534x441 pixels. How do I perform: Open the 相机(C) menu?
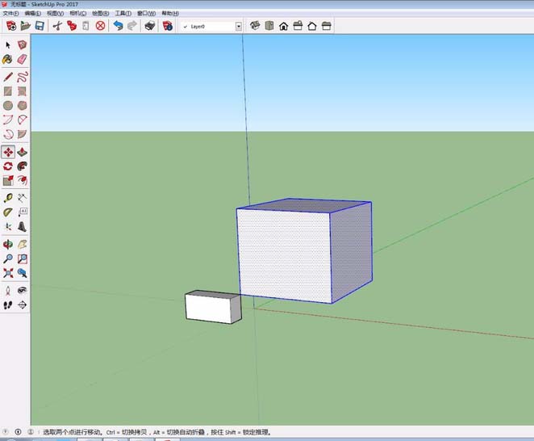(78, 13)
